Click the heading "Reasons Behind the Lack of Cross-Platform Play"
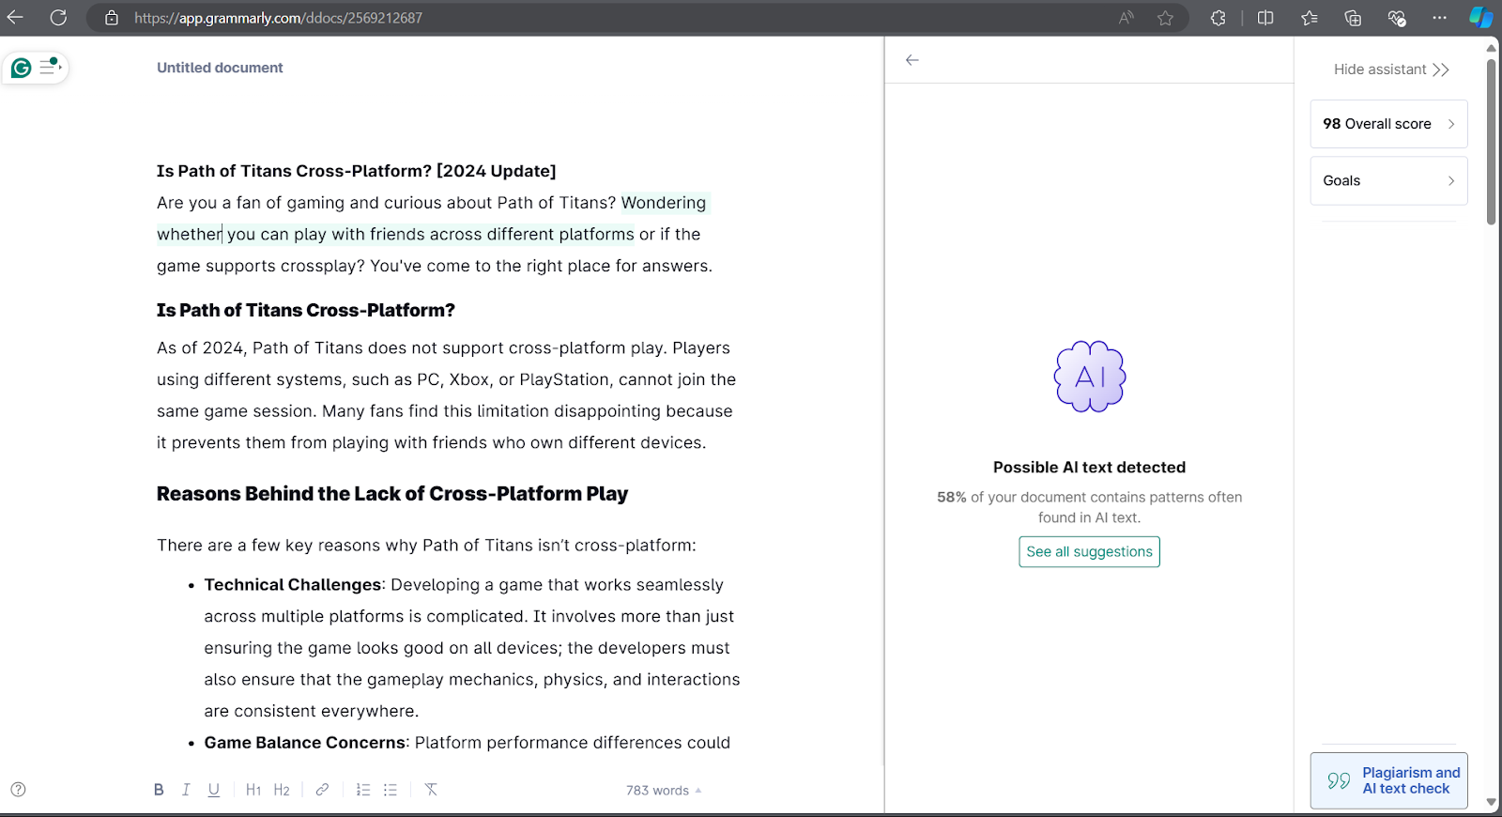This screenshot has height=817, width=1502. 392,494
